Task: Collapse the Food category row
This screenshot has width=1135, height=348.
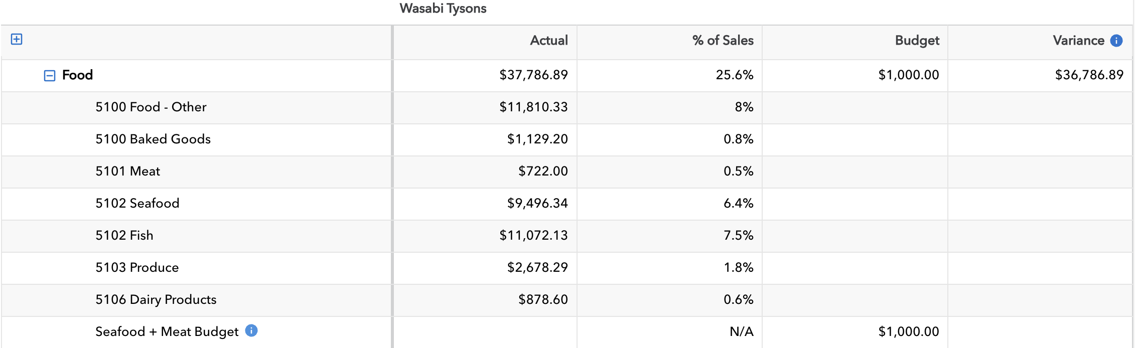Action: (50, 76)
